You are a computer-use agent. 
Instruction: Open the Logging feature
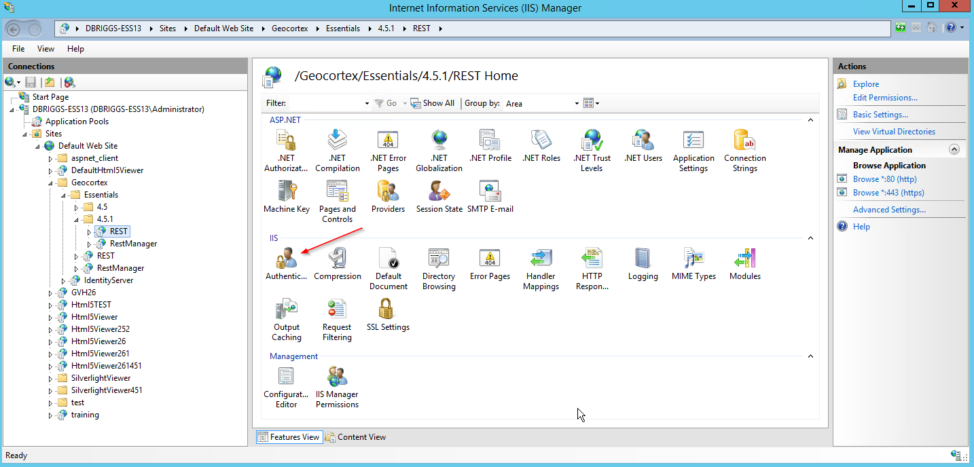[643, 263]
